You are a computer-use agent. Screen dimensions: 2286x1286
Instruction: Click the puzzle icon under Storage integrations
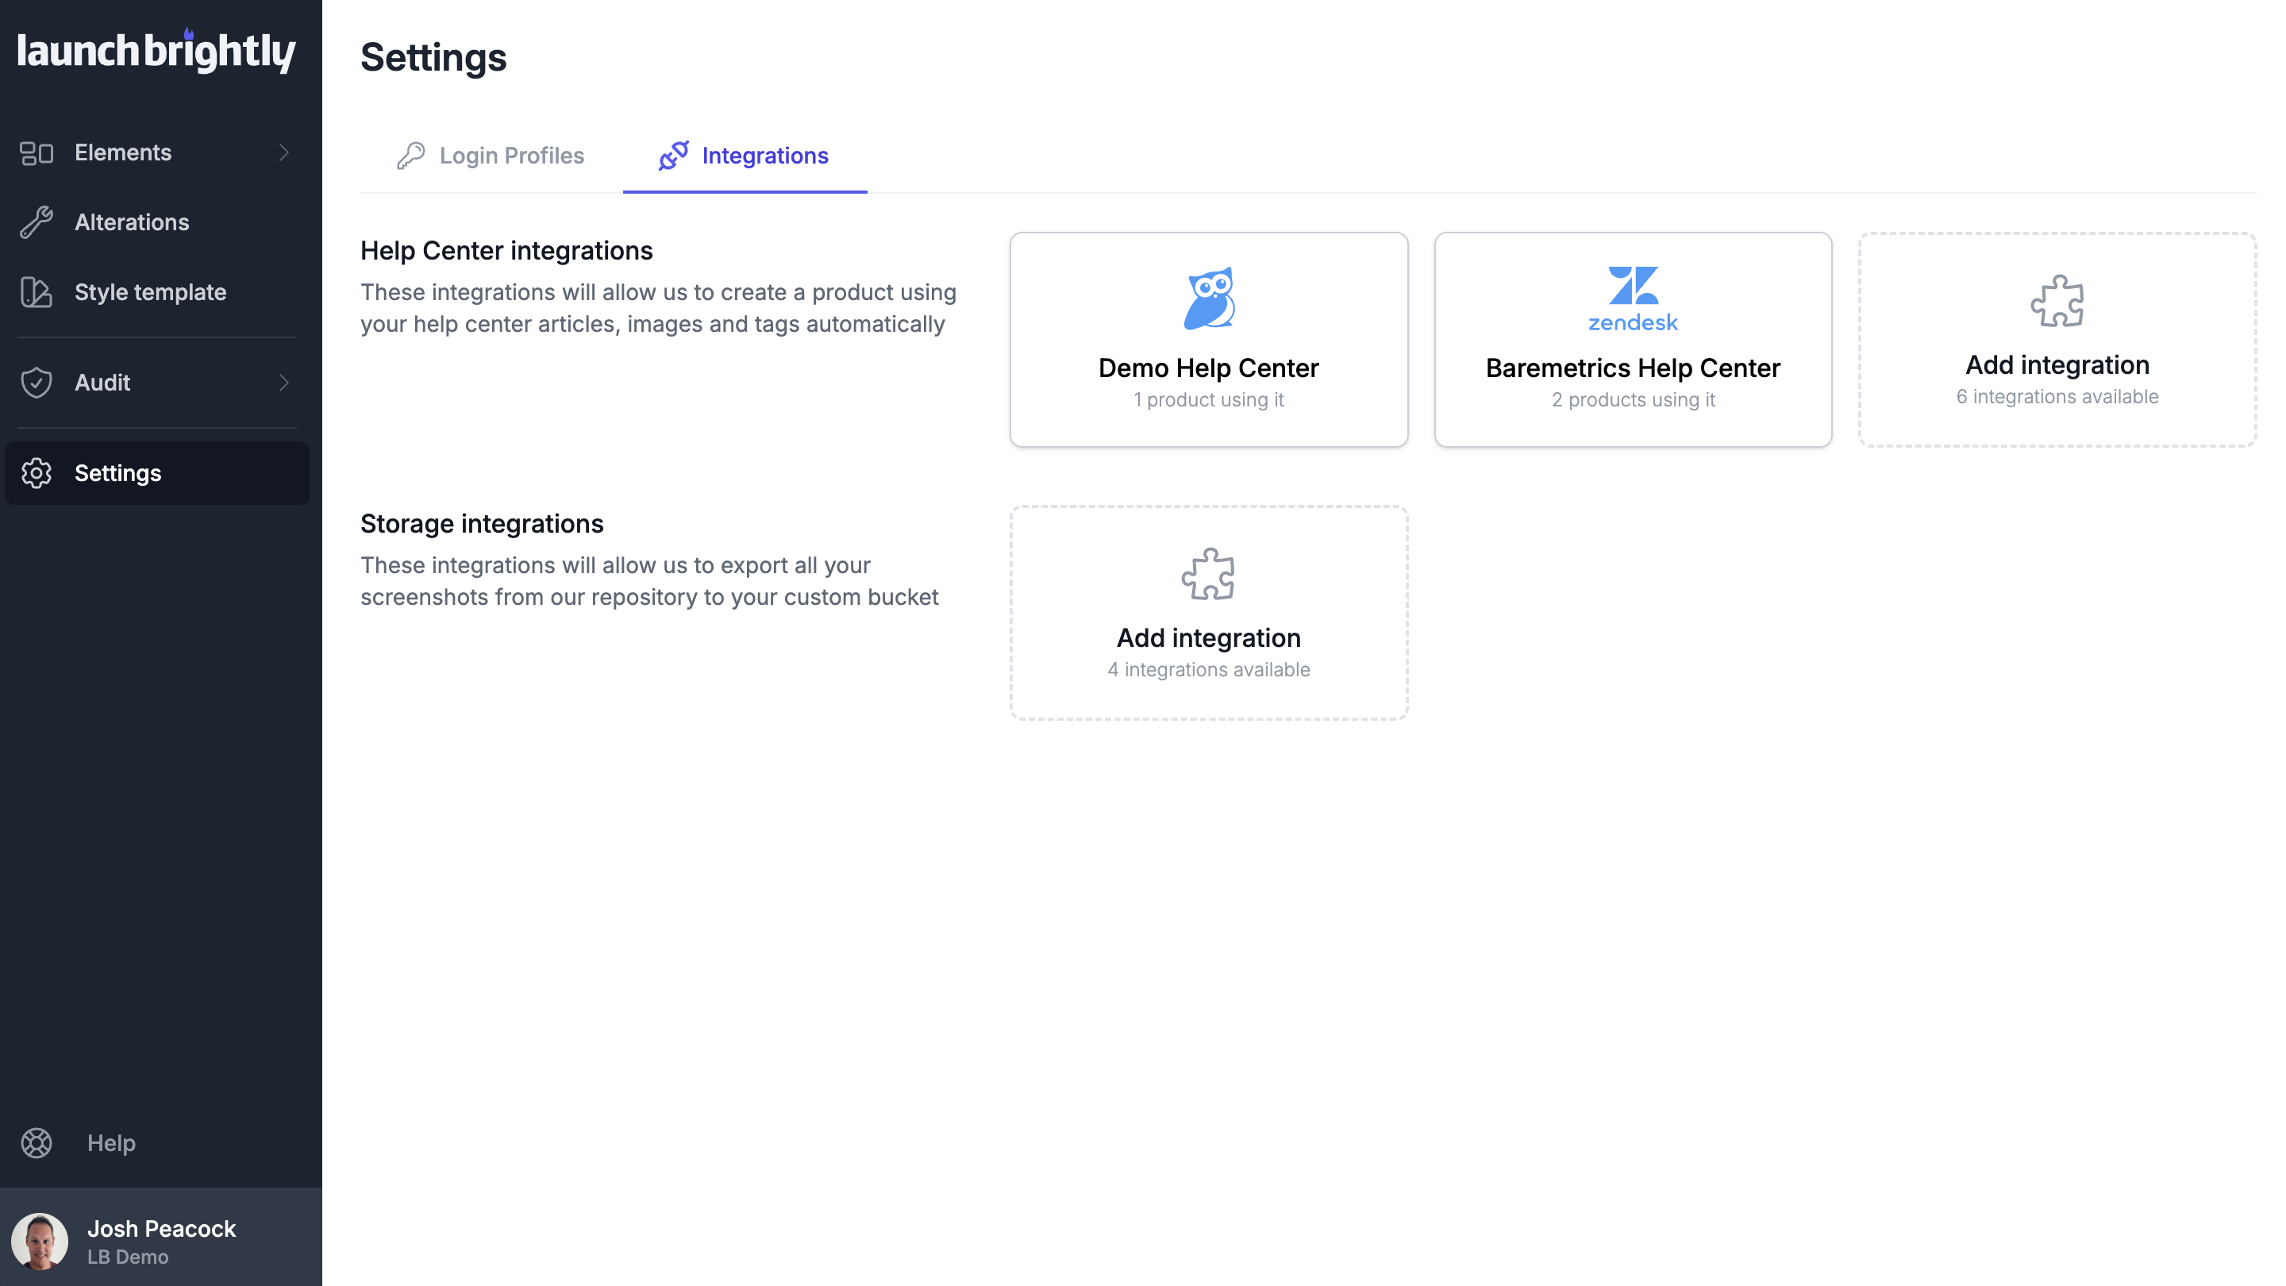point(1209,573)
